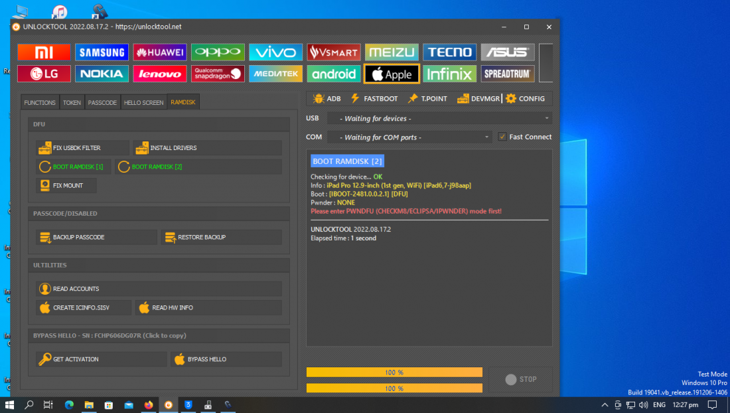730x413 pixels.
Task: Click CREATE ICINFO.SISV button
Action: (x=84, y=308)
